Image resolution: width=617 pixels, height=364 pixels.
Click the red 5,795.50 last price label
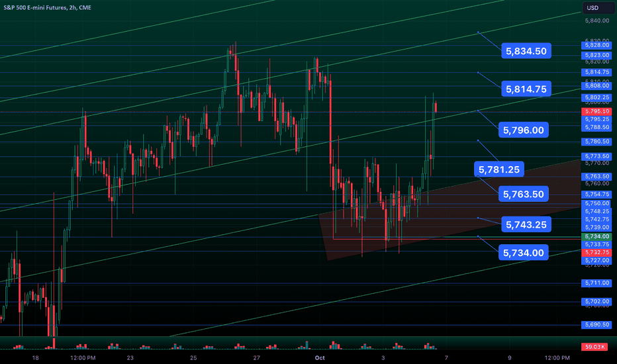[x=596, y=112]
